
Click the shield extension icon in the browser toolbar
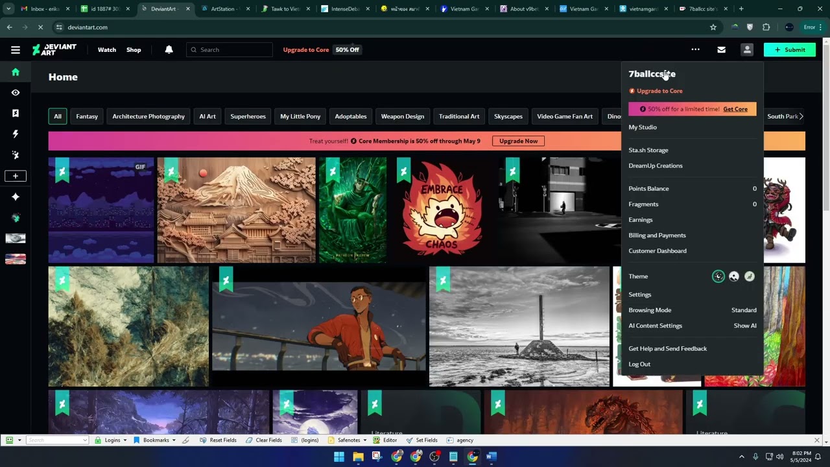pyautogui.click(x=750, y=27)
